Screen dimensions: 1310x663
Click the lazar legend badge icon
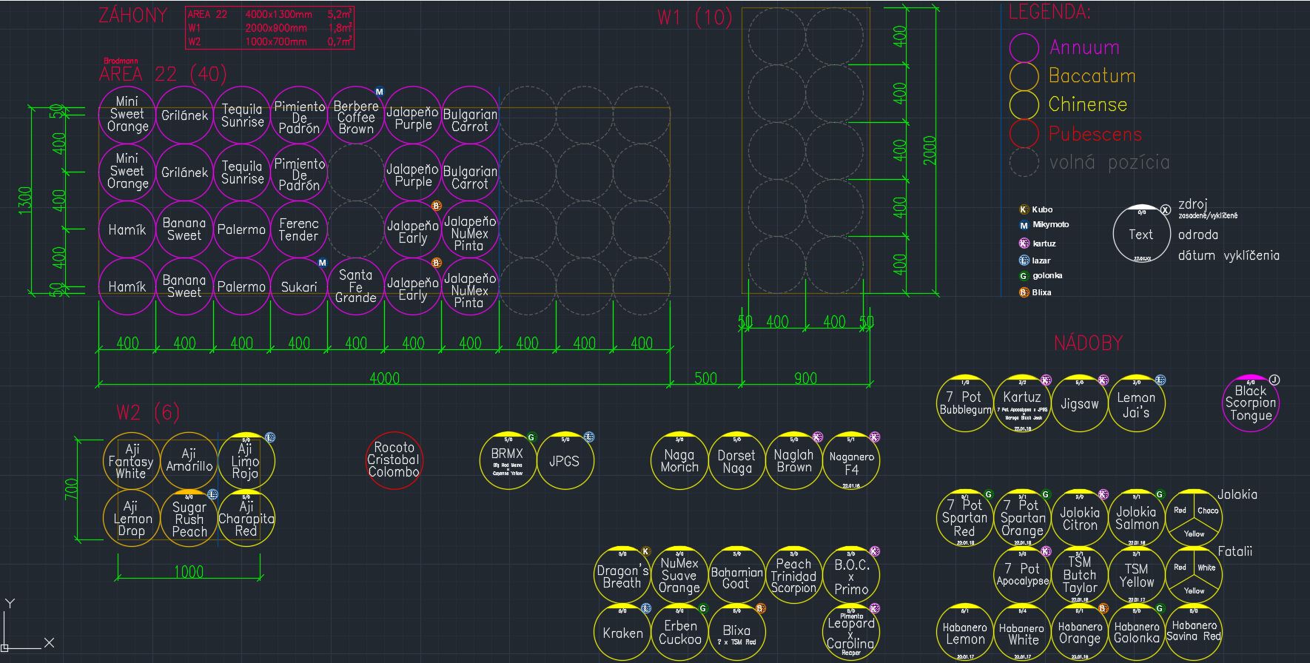click(x=1024, y=260)
